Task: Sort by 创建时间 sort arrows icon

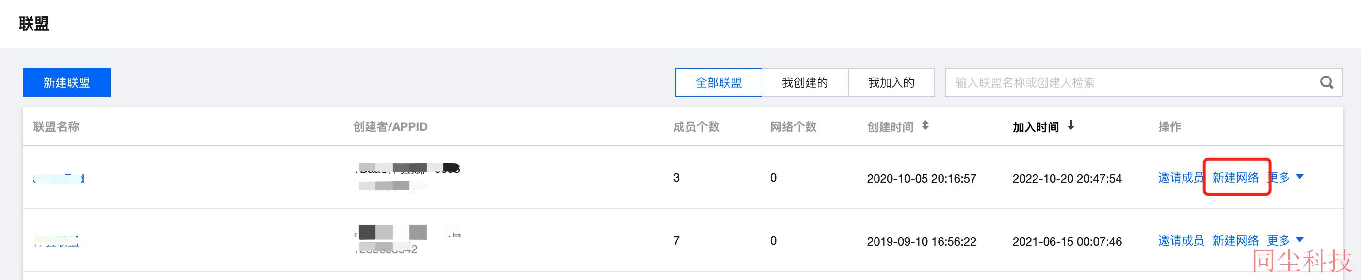Action: click(925, 125)
